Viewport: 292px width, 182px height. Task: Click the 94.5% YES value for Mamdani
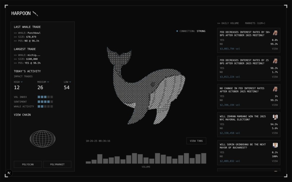[x=274, y=125]
